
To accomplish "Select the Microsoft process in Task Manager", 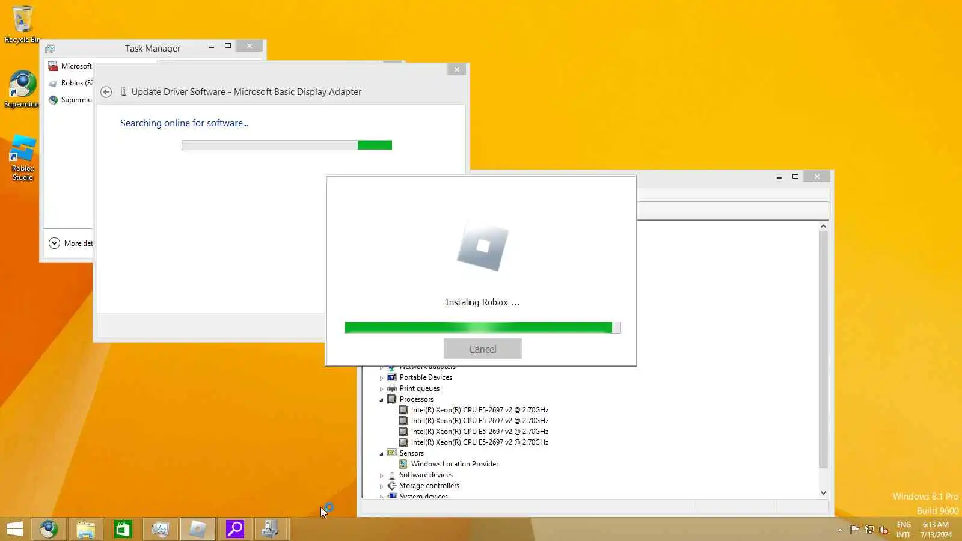I will click(x=70, y=66).
